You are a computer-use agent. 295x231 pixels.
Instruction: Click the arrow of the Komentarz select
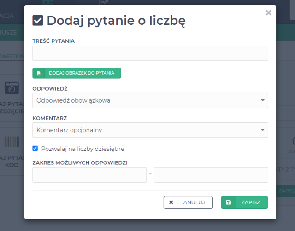pos(262,130)
